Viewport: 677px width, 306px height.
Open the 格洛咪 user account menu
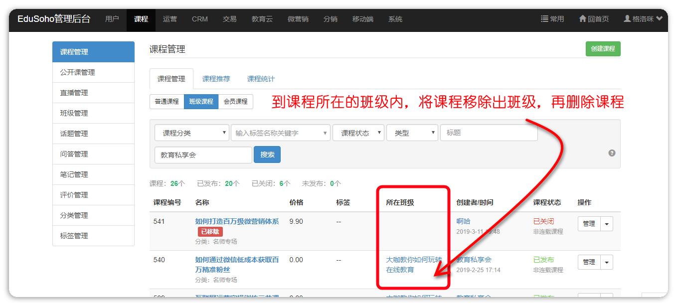coord(643,19)
